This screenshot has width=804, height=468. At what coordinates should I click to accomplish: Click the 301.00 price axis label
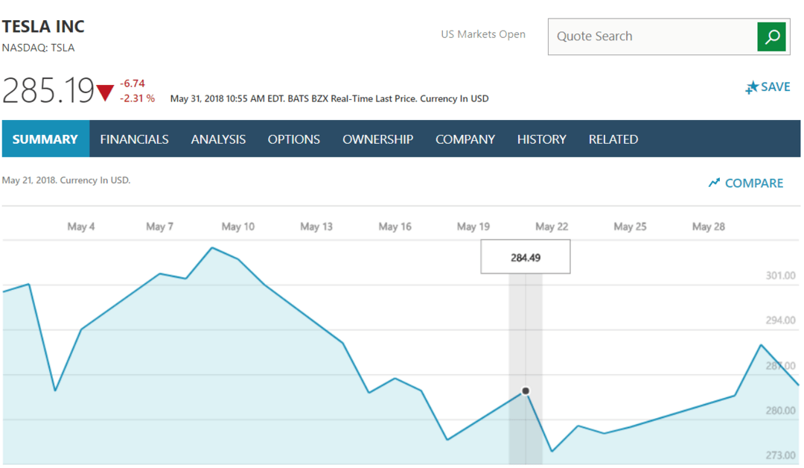(x=780, y=276)
